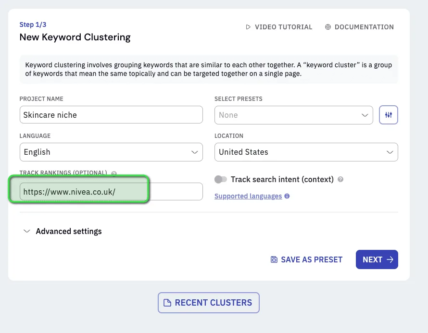428x333 pixels.
Task: Enable Track search intent toggle
Action: (x=221, y=179)
